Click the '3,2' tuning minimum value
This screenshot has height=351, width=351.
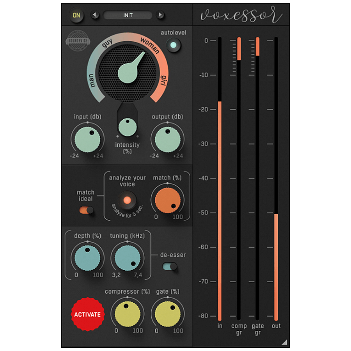pyautogui.click(x=116, y=275)
